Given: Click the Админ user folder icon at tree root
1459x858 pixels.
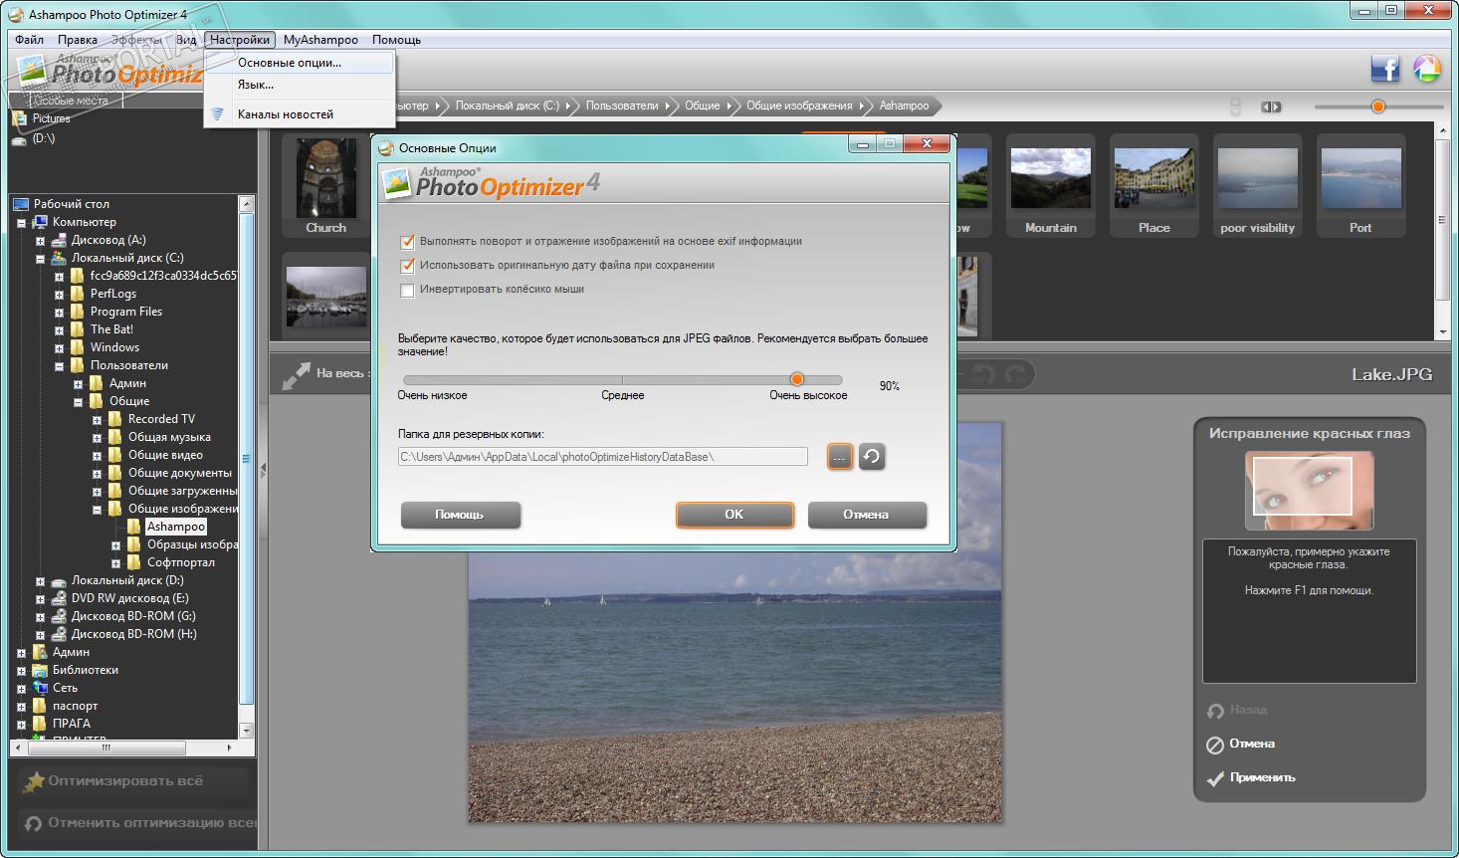Looking at the screenshot, I should pos(40,652).
